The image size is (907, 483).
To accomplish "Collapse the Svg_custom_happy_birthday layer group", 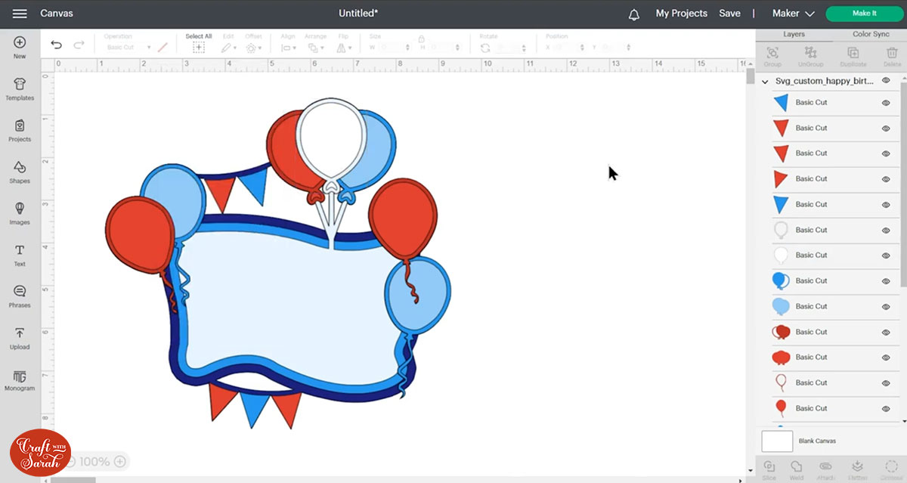I will click(766, 81).
